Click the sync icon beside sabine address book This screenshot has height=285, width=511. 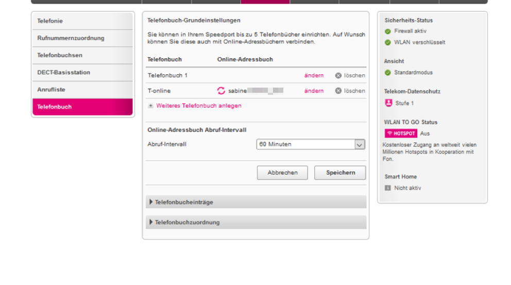pyautogui.click(x=221, y=91)
